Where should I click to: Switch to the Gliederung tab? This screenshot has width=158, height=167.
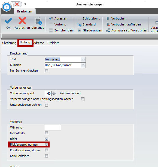9,43
